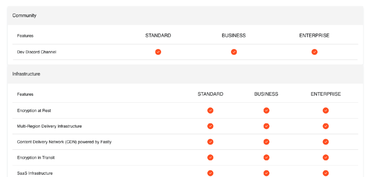Click the Dev Discord Channel feature name

click(x=36, y=52)
